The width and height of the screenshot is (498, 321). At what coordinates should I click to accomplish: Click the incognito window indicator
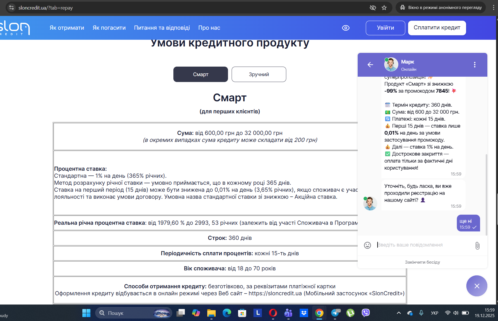click(441, 8)
